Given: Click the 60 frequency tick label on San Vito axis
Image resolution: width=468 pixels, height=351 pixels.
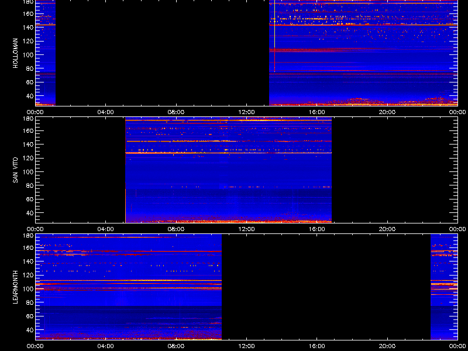Looking at the screenshot, I should (x=30, y=199).
